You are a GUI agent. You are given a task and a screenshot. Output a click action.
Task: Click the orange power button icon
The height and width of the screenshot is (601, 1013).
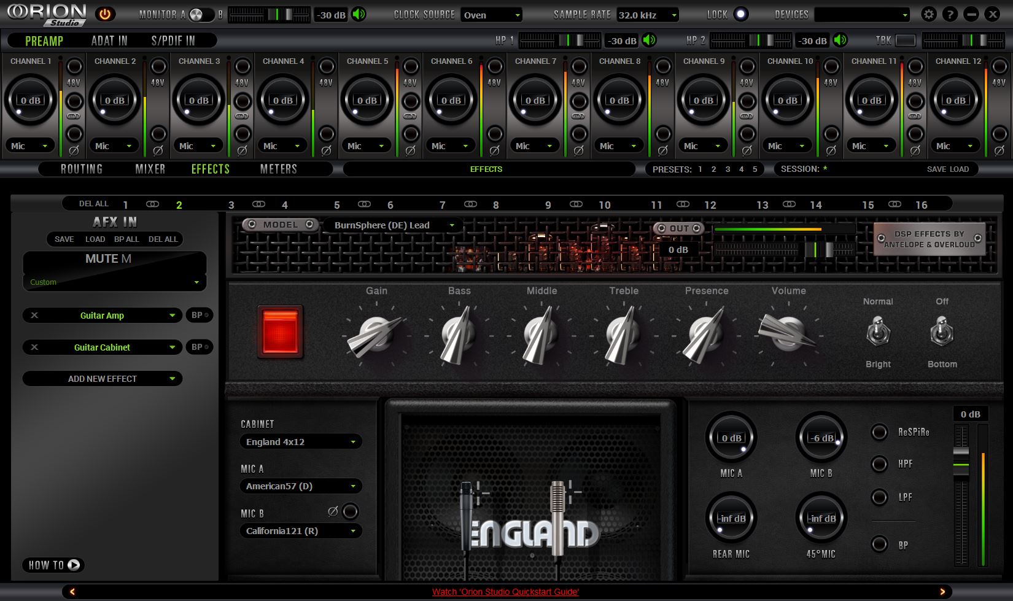[106, 14]
